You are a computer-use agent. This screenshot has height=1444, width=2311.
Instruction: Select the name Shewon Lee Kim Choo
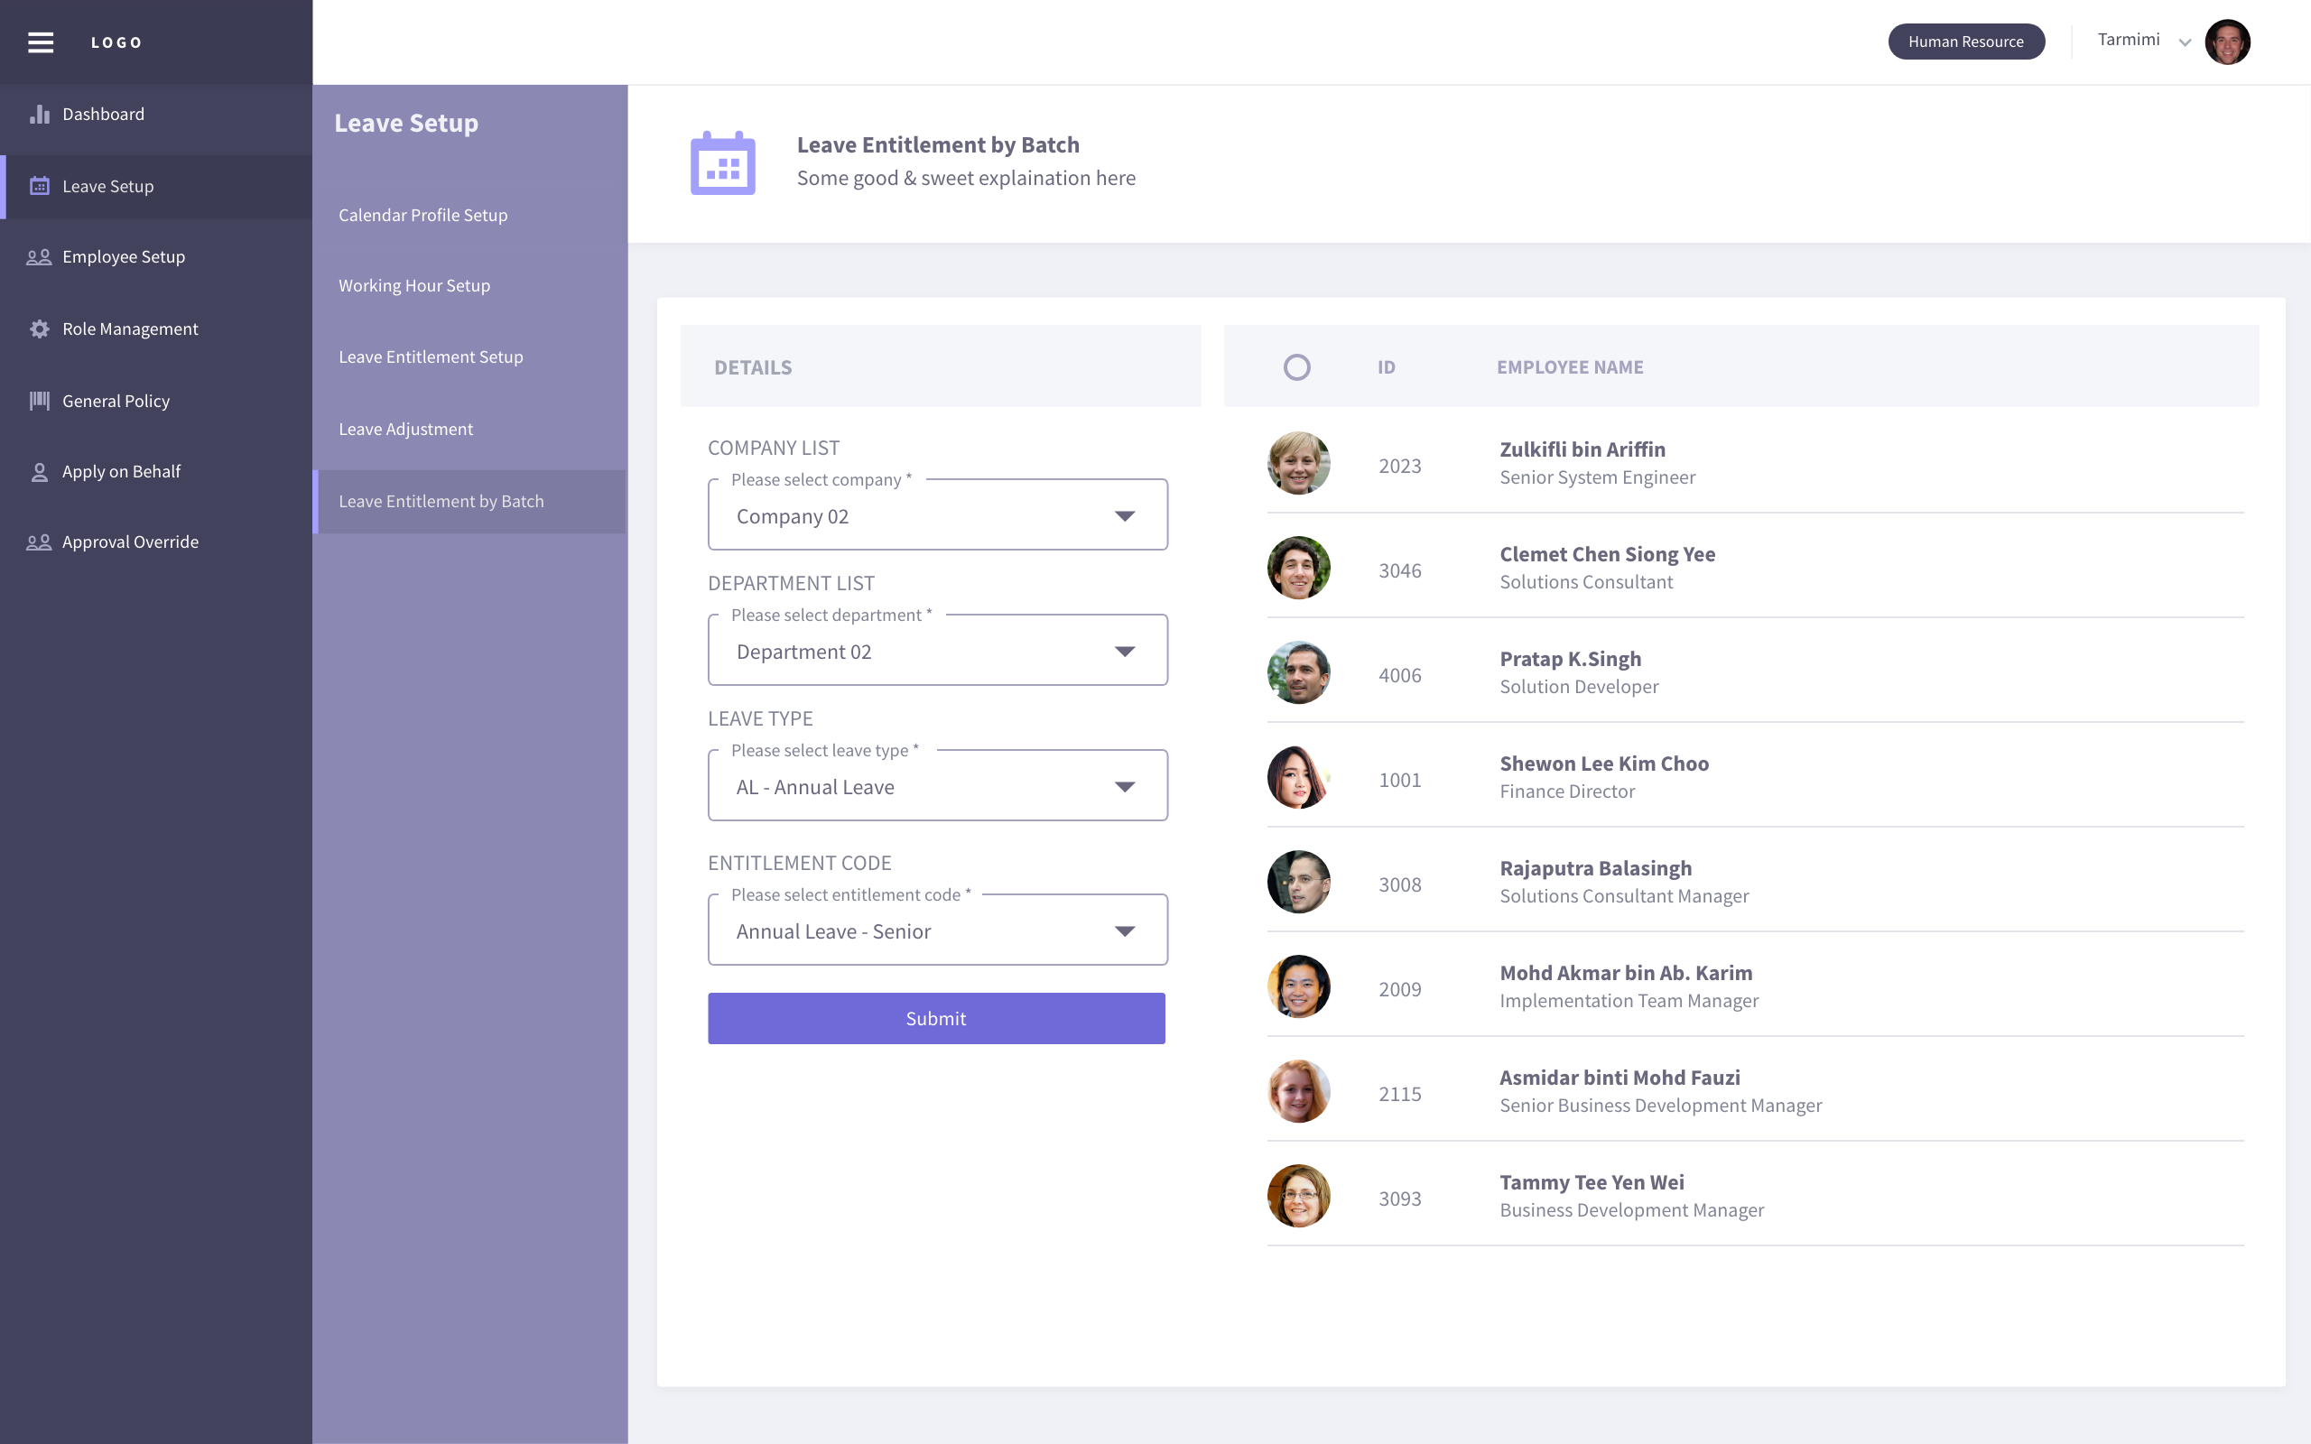(1604, 764)
